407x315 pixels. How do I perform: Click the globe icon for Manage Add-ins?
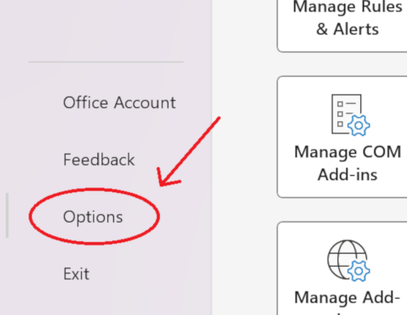click(x=348, y=260)
